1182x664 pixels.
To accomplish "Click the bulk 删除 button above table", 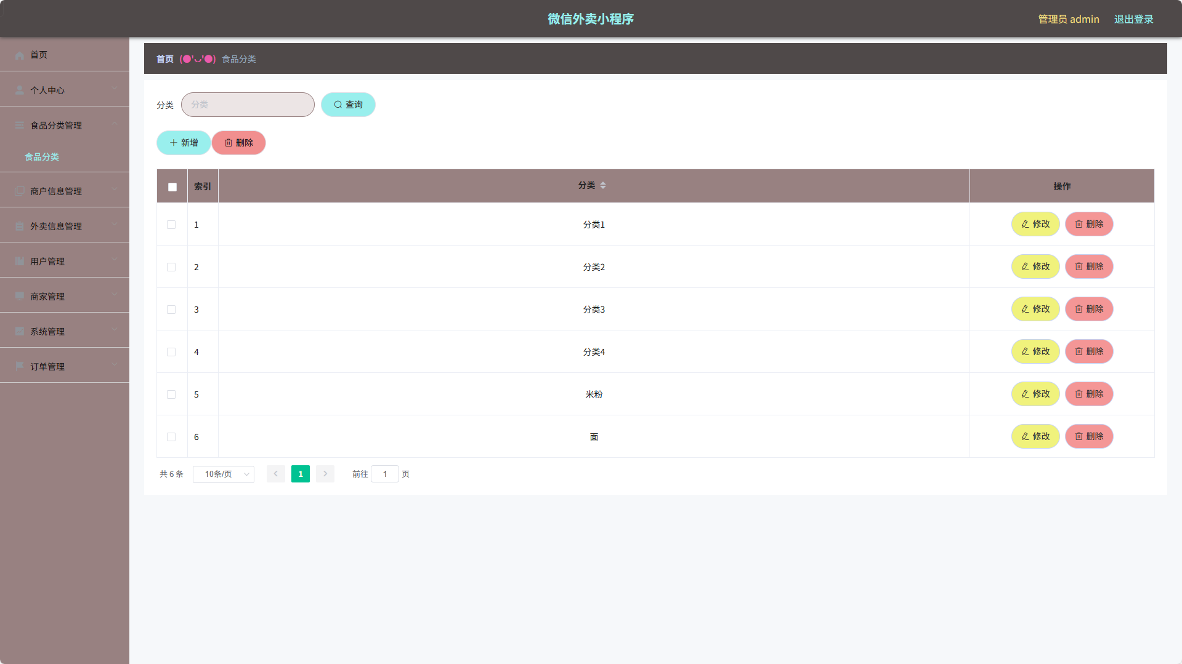I will coord(238,143).
